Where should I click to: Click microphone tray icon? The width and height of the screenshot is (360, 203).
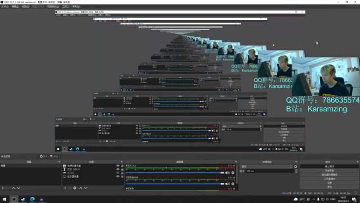pos(318,199)
